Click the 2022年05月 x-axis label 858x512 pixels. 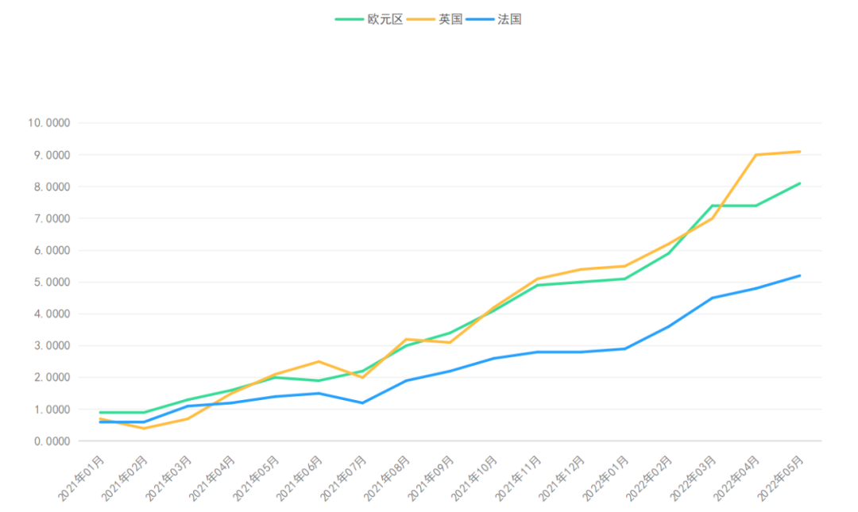pyautogui.click(x=782, y=477)
